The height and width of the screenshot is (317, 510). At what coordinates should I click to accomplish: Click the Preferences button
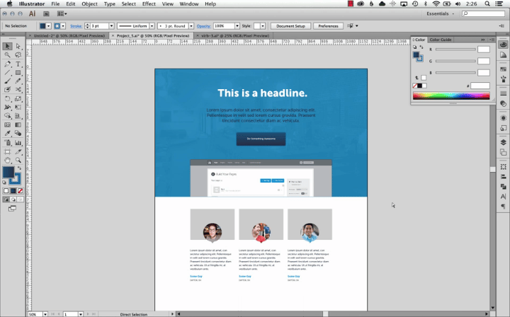(328, 26)
